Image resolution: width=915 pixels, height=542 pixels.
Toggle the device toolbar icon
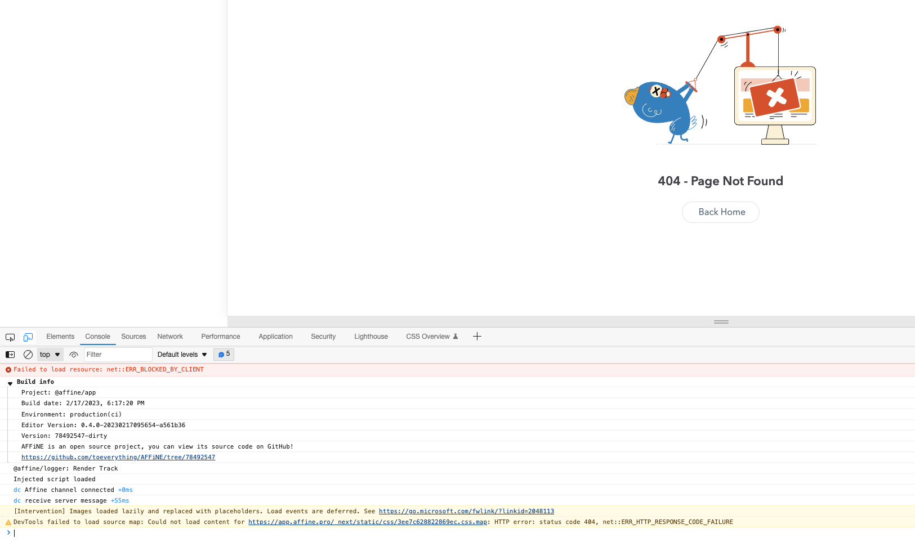point(28,337)
